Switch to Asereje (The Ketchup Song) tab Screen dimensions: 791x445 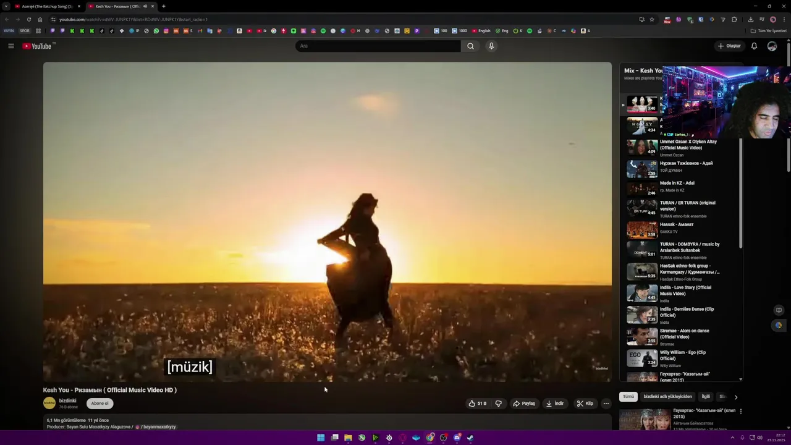48,6
